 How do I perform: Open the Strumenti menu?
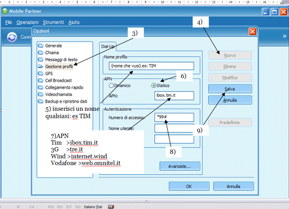[x=53, y=22]
